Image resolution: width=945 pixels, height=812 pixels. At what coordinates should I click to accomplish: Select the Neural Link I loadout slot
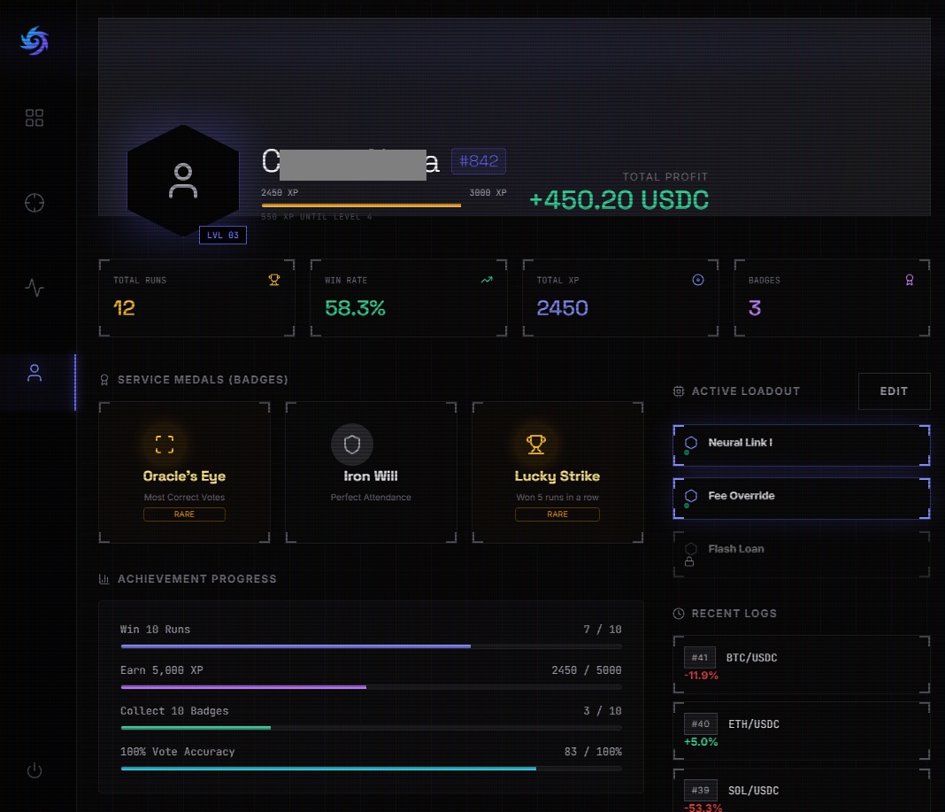pos(802,445)
